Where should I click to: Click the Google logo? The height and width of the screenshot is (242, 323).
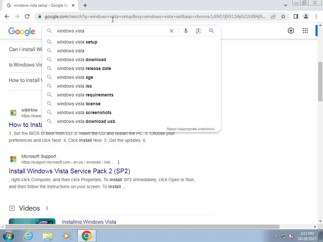22,32
